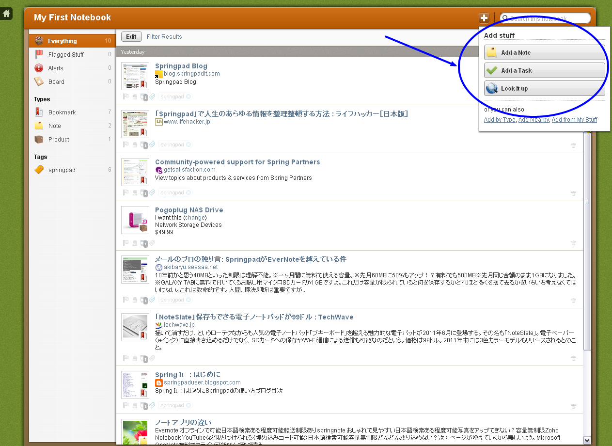
Task: Flag the Community-powered support item
Action: pyautogui.click(x=126, y=192)
